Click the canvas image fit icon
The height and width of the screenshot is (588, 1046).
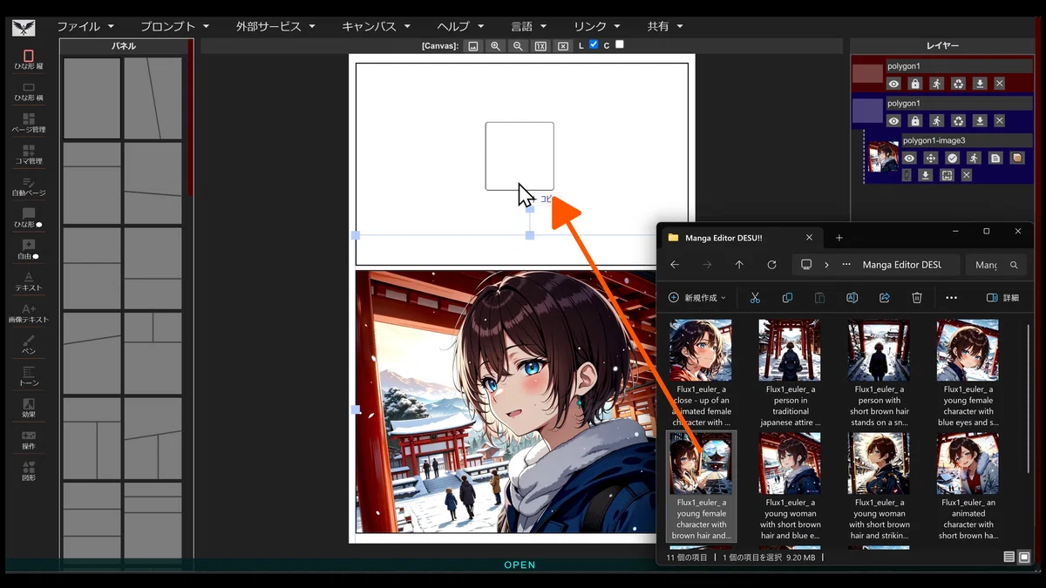click(x=473, y=46)
